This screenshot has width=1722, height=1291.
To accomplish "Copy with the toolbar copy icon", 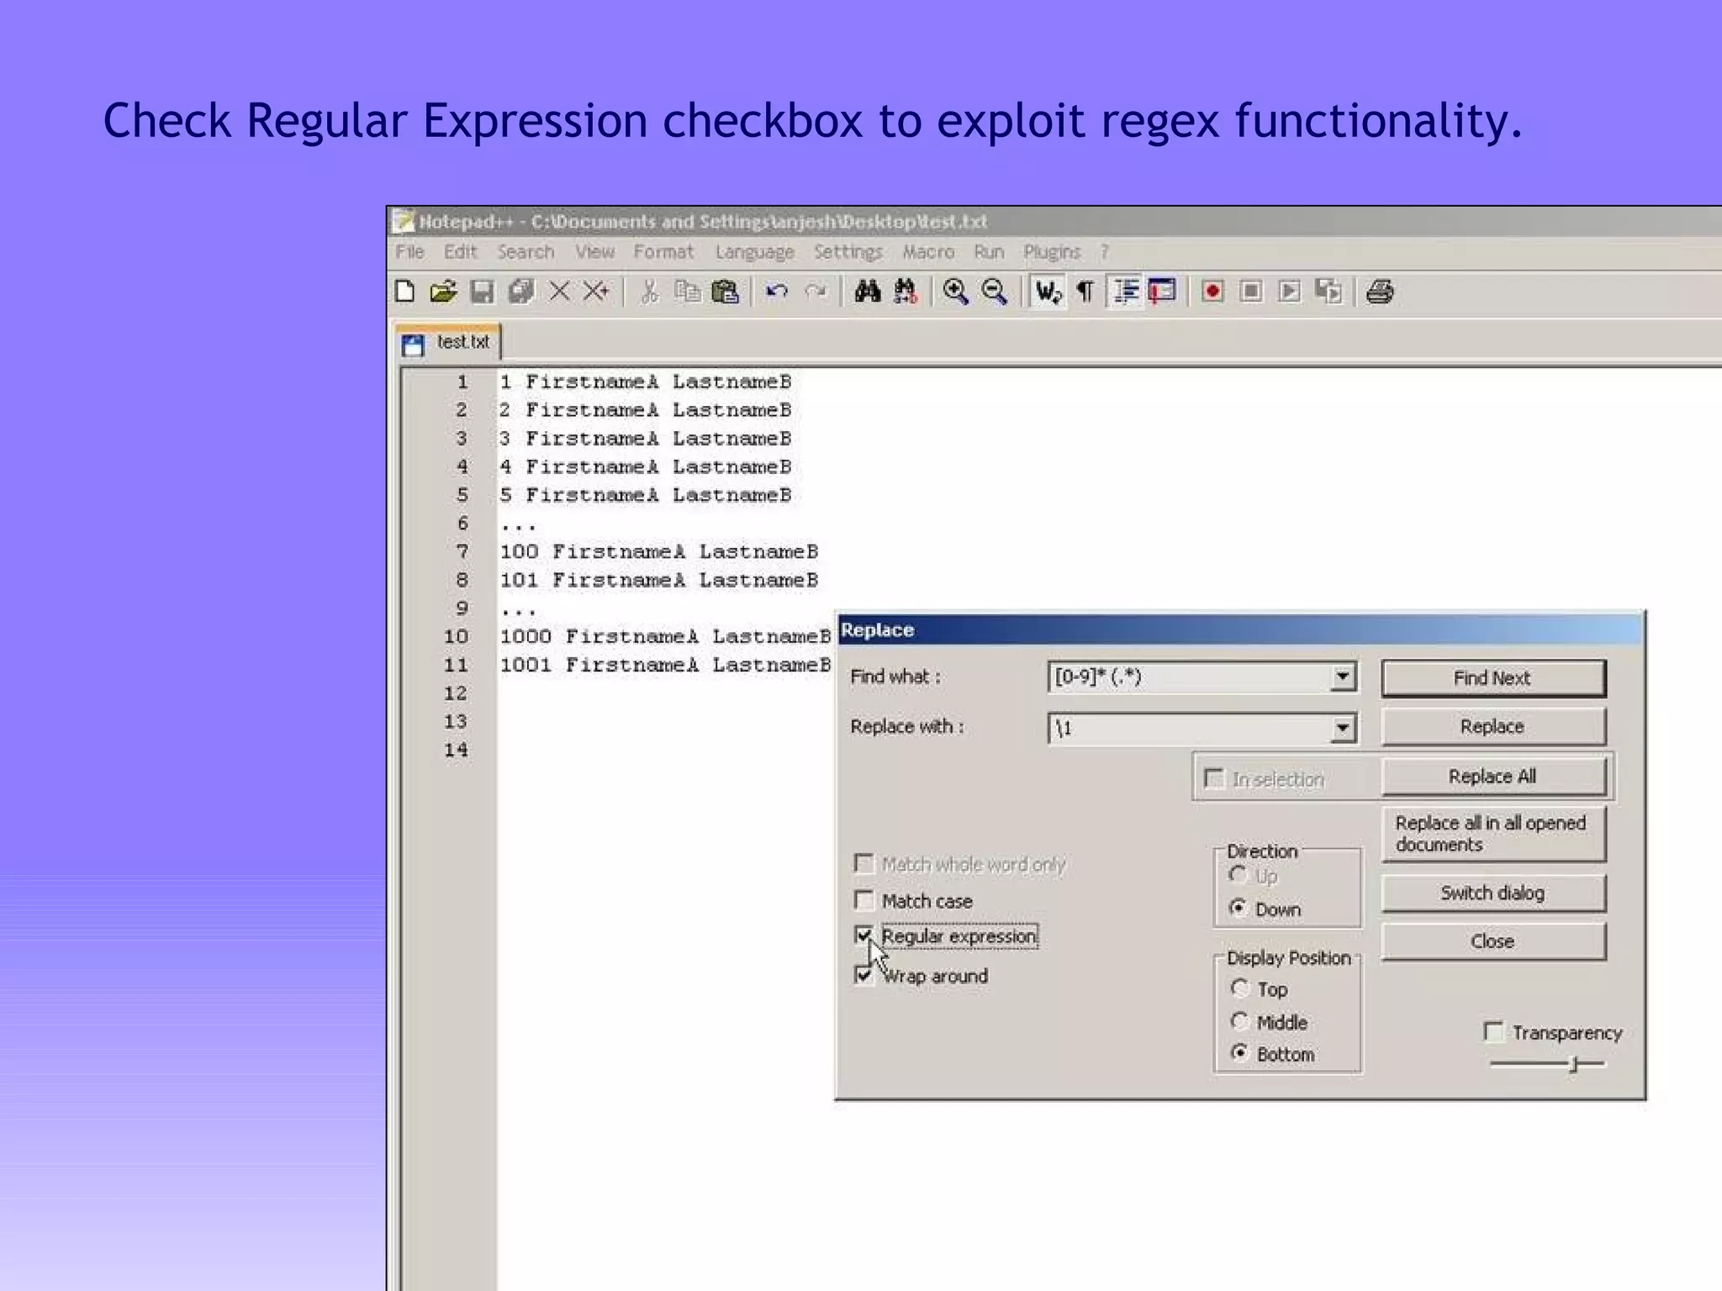I will pyautogui.click(x=688, y=292).
